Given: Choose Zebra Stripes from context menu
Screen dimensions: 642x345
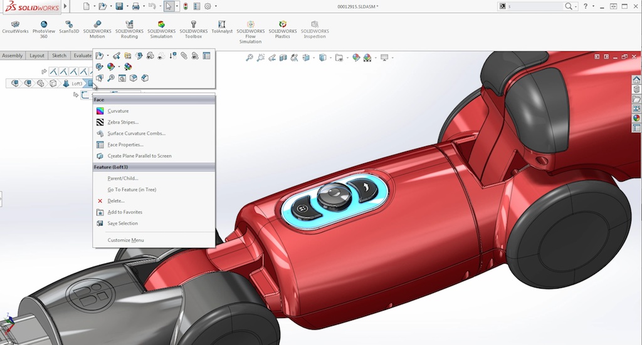Looking at the screenshot, I should click(123, 122).
